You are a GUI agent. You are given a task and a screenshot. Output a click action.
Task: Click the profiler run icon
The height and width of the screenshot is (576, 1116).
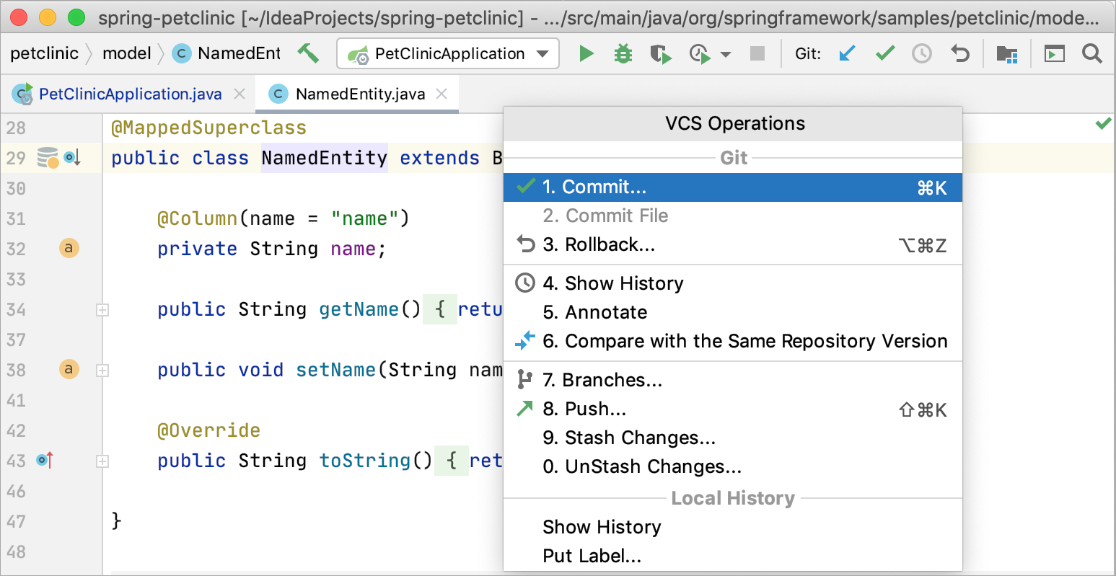tap(700, 53)
